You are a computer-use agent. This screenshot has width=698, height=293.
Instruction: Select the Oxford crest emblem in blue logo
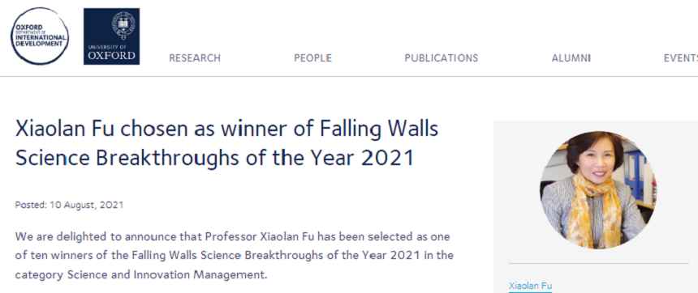123,27
